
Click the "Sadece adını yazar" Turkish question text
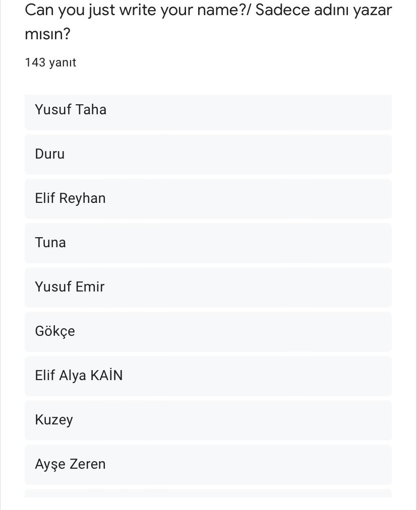tap(324, 10)
